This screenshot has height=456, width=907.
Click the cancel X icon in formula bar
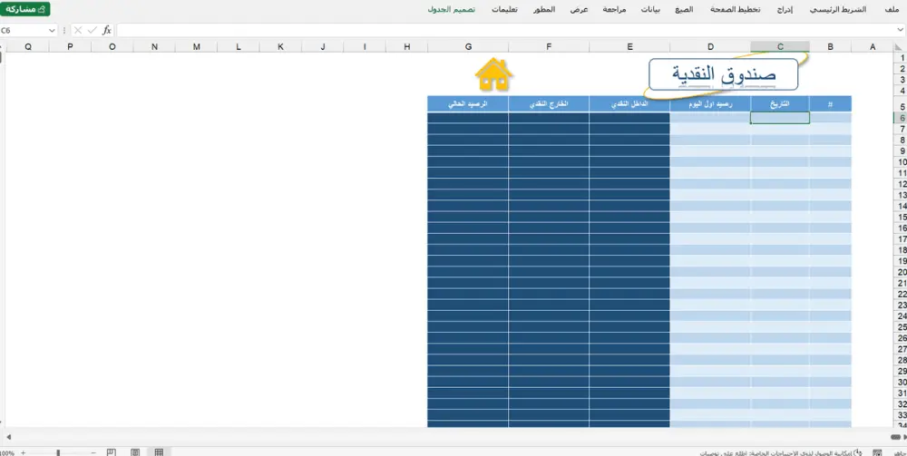pyautogui.click(x=78, y=31)
